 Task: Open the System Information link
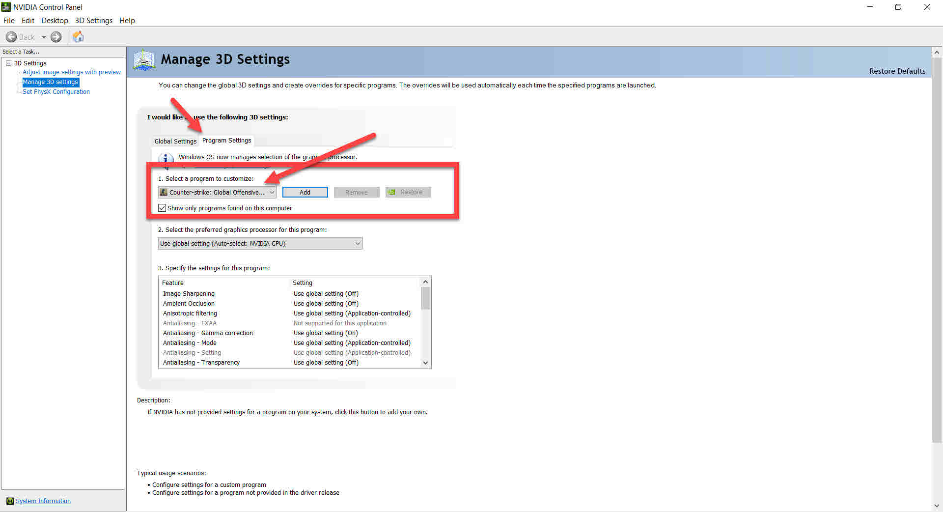click(x=43, y=501)
